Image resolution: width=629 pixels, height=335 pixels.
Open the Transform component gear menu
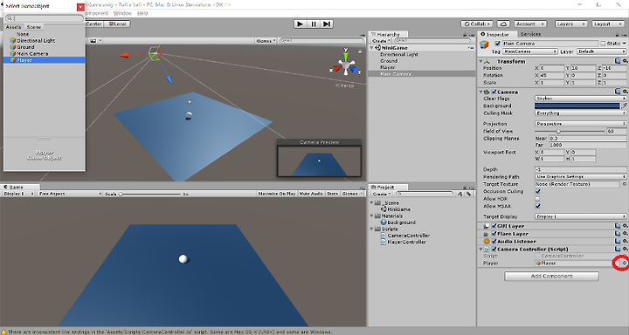click(625, 61)
